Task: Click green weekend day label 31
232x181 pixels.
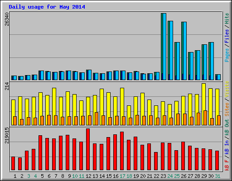Action: pyautogui.click(x=217, y=176)
